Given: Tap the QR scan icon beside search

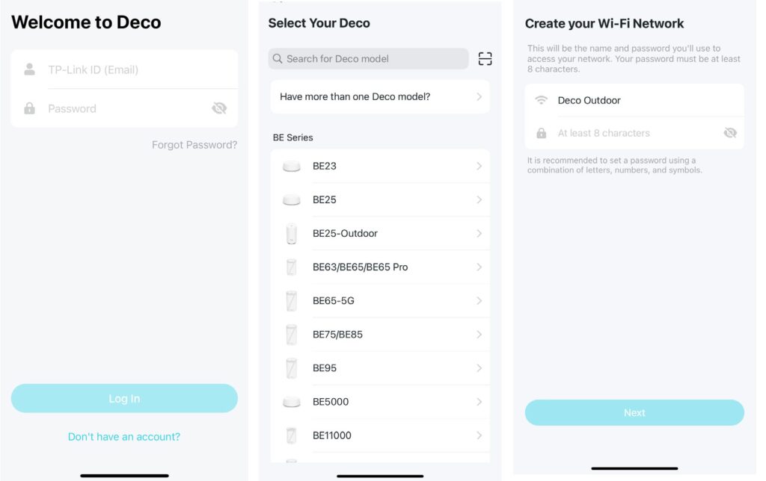Looking at the screenshot, I should (485, 59).
